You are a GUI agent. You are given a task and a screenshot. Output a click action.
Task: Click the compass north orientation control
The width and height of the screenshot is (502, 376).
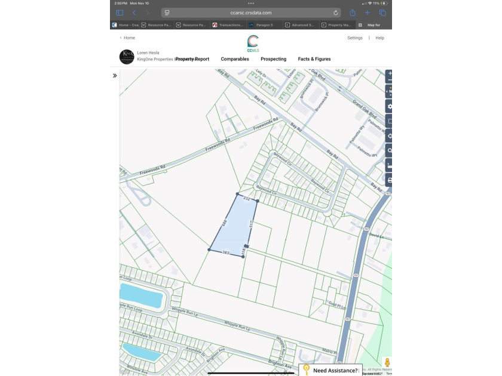(390, 91)
